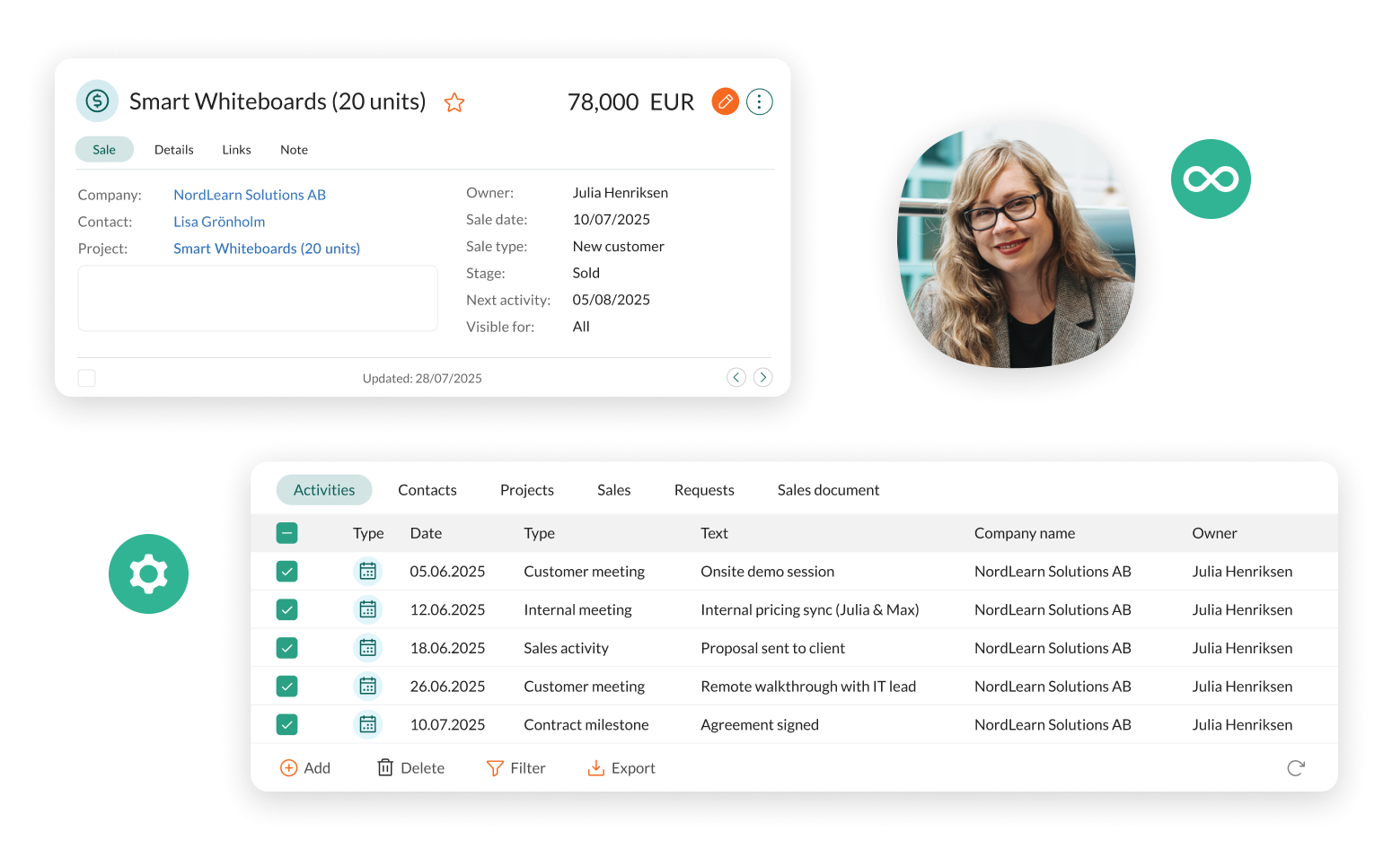This screenshot has height=849, width=1392.
Task: Open the Sales document tab
Action: [828, 490]
